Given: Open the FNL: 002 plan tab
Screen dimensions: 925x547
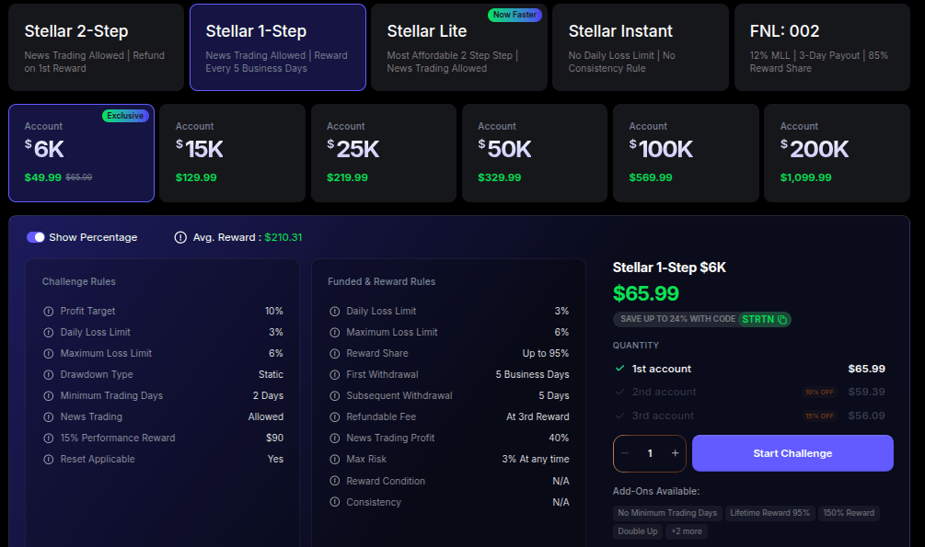Looking at the screenshot, I should pyautogui.click(x=822, y=48).
